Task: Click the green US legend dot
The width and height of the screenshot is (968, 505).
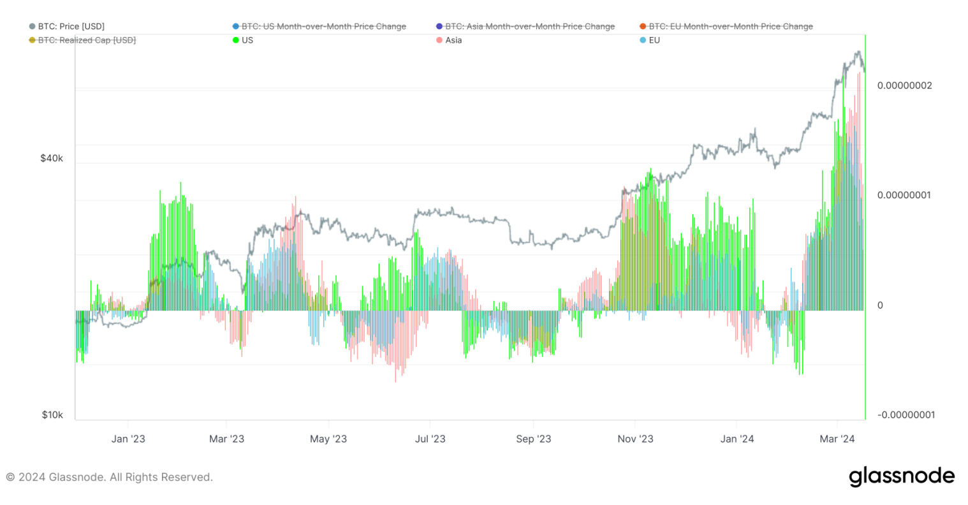Action: [x=236, y=40]
